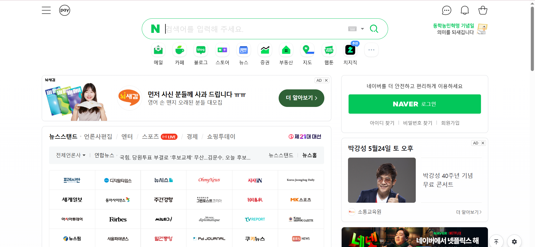The image size is (535, 247).
Task: Open 제21대 대선 link
Action: 305,136
